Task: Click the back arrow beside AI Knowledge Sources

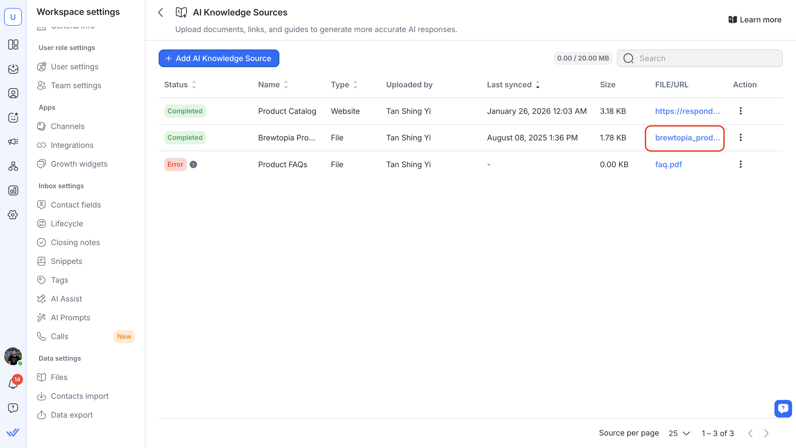Action: click(x=161, y=12)
